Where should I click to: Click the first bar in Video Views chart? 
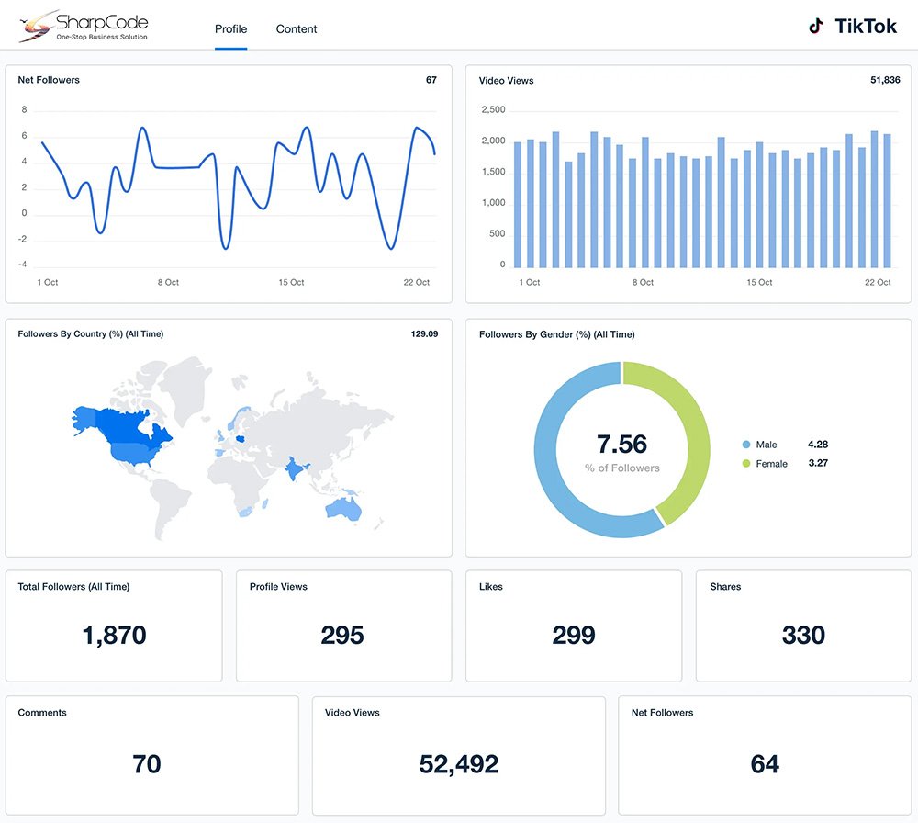click(x=518, y=204)
